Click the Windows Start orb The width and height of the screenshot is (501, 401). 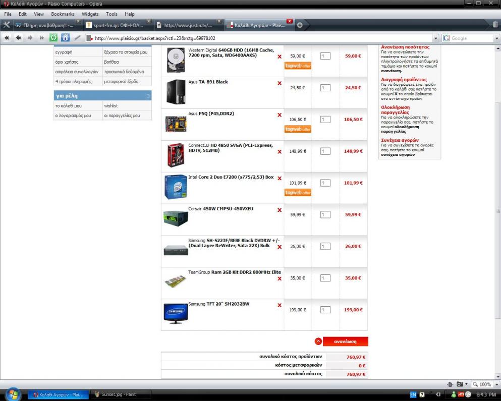click(x=13, y=394)
